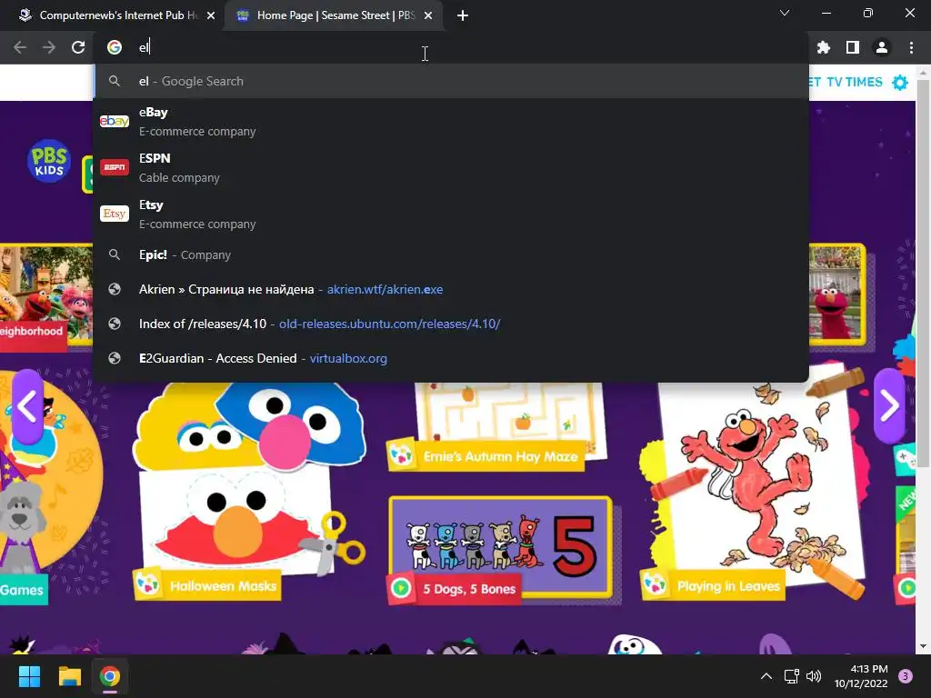931x698 pixels.
Task: Select the ESPN Cable company suggestion
Action: tap(451, 168)
